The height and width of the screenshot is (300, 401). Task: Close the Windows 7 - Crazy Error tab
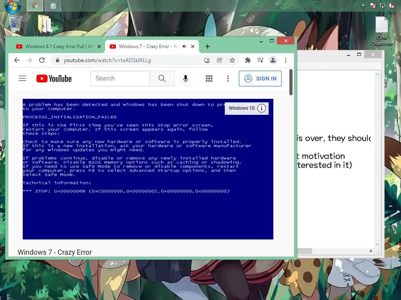[x=193, y=46]
